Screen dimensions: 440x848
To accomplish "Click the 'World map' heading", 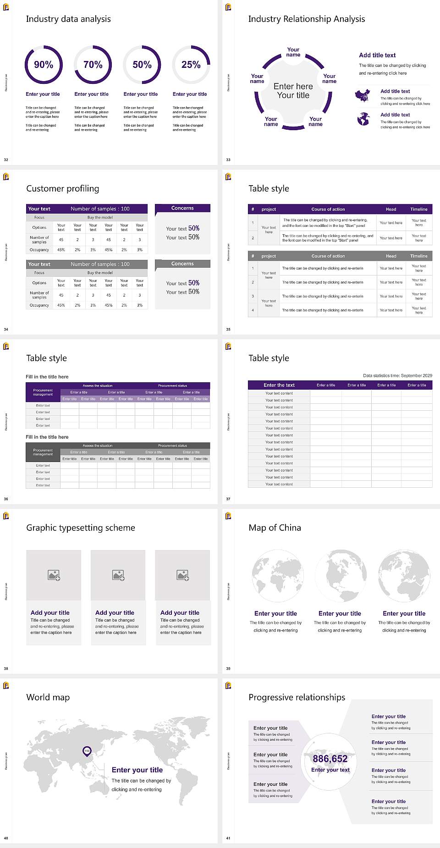I will click(x=48, y=697).
